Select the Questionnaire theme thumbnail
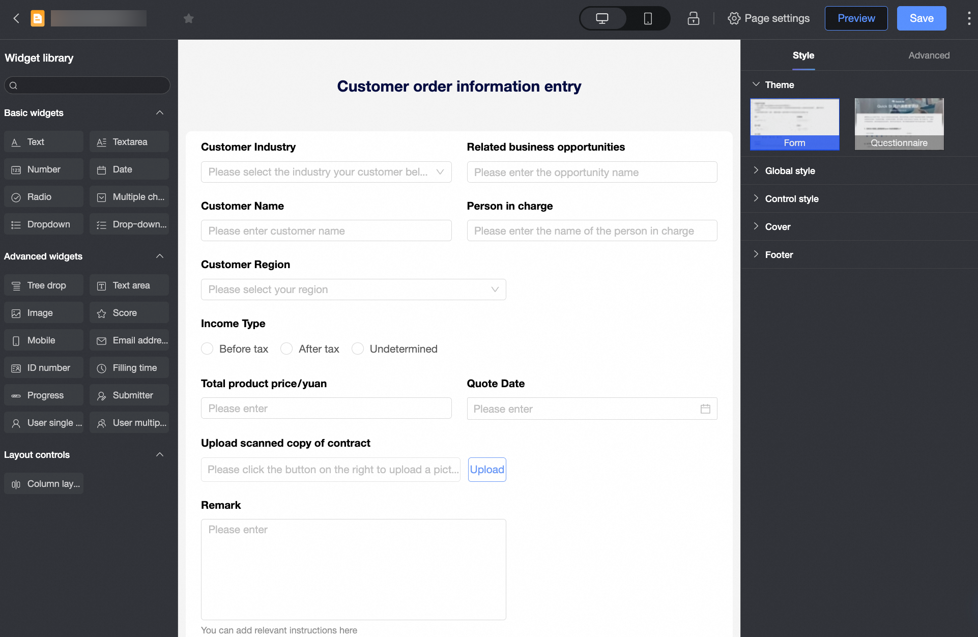 899,124
